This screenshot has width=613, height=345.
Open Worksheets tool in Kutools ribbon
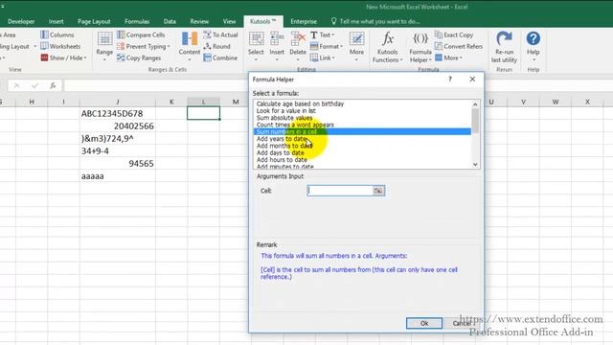pos(60,46)
